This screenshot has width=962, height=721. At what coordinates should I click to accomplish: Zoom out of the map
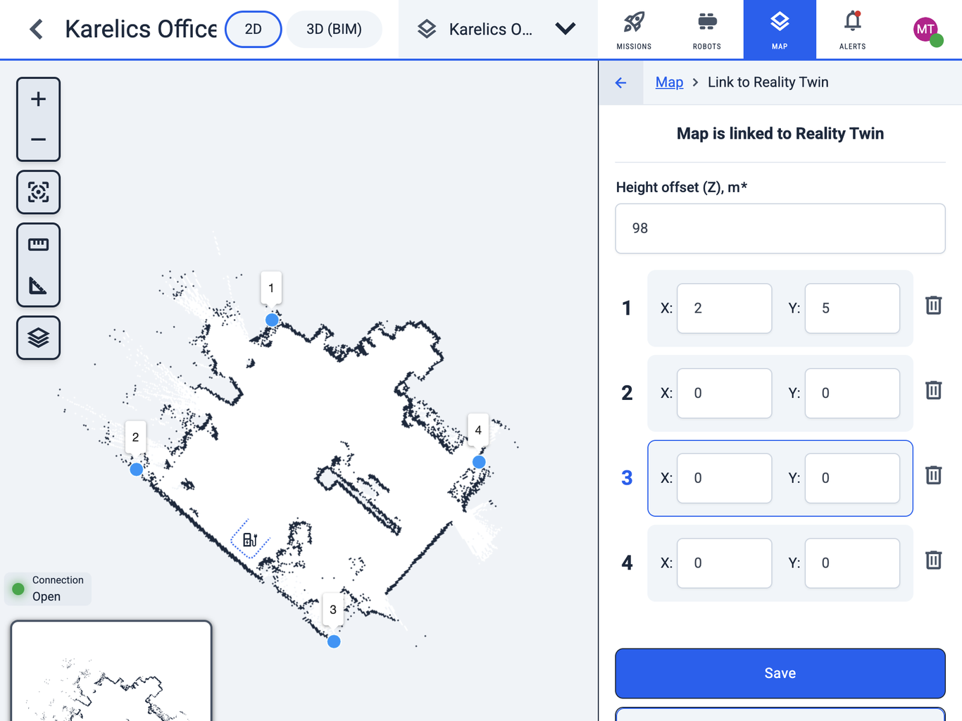click(39, 139)
